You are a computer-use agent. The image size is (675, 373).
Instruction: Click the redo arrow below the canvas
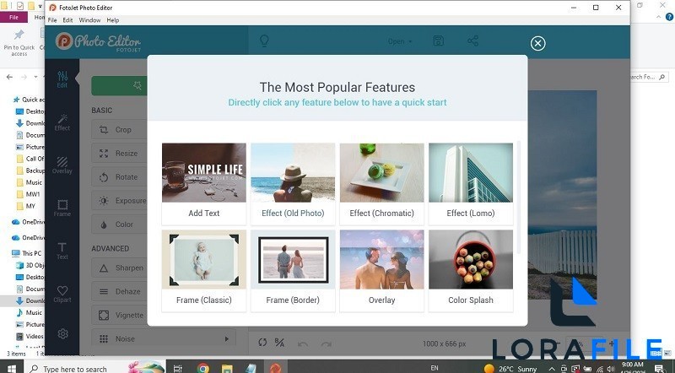(326, 343)
